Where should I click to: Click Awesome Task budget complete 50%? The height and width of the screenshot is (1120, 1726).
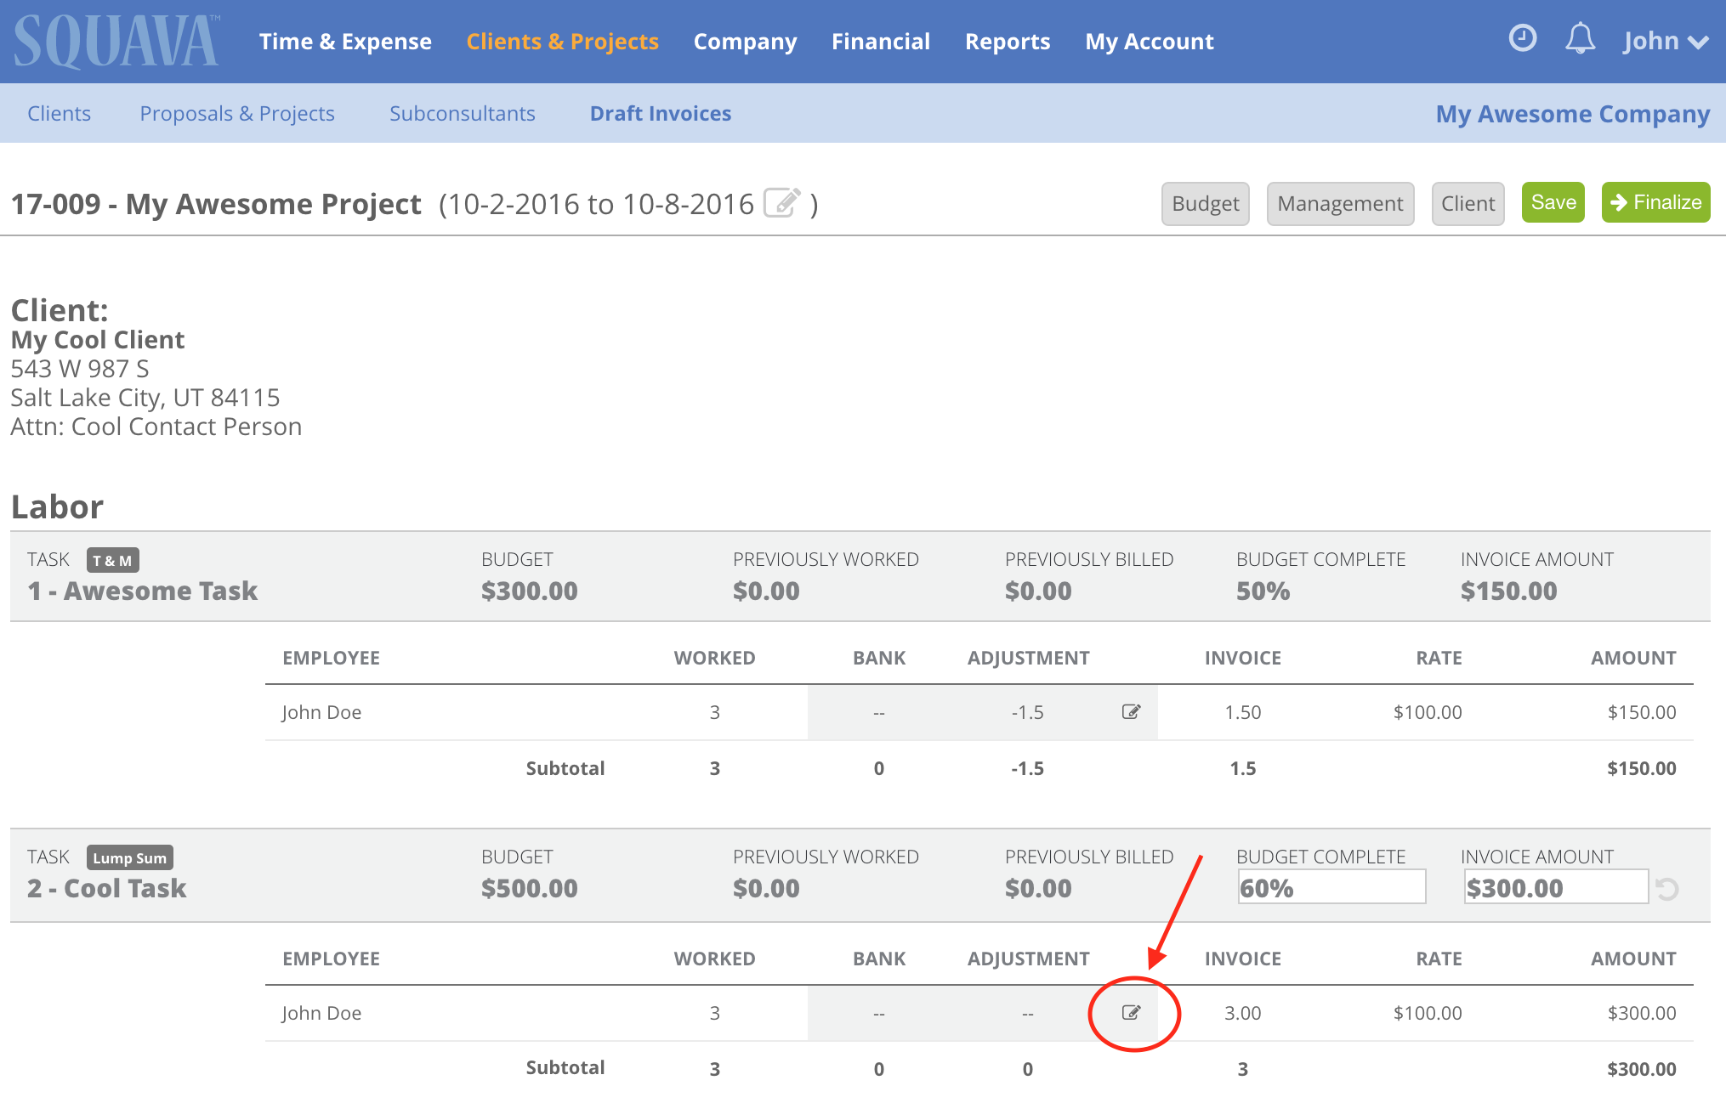pos(1263,591)
